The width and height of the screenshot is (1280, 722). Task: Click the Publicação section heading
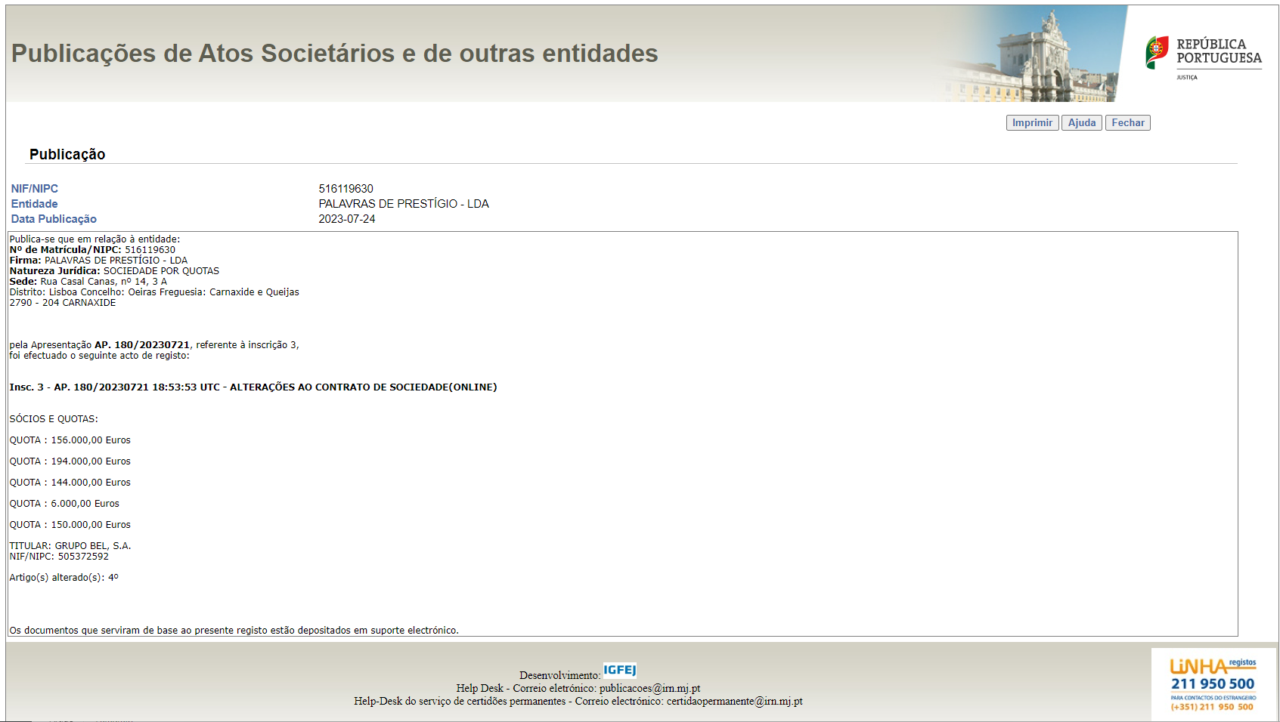pos(67,154)
